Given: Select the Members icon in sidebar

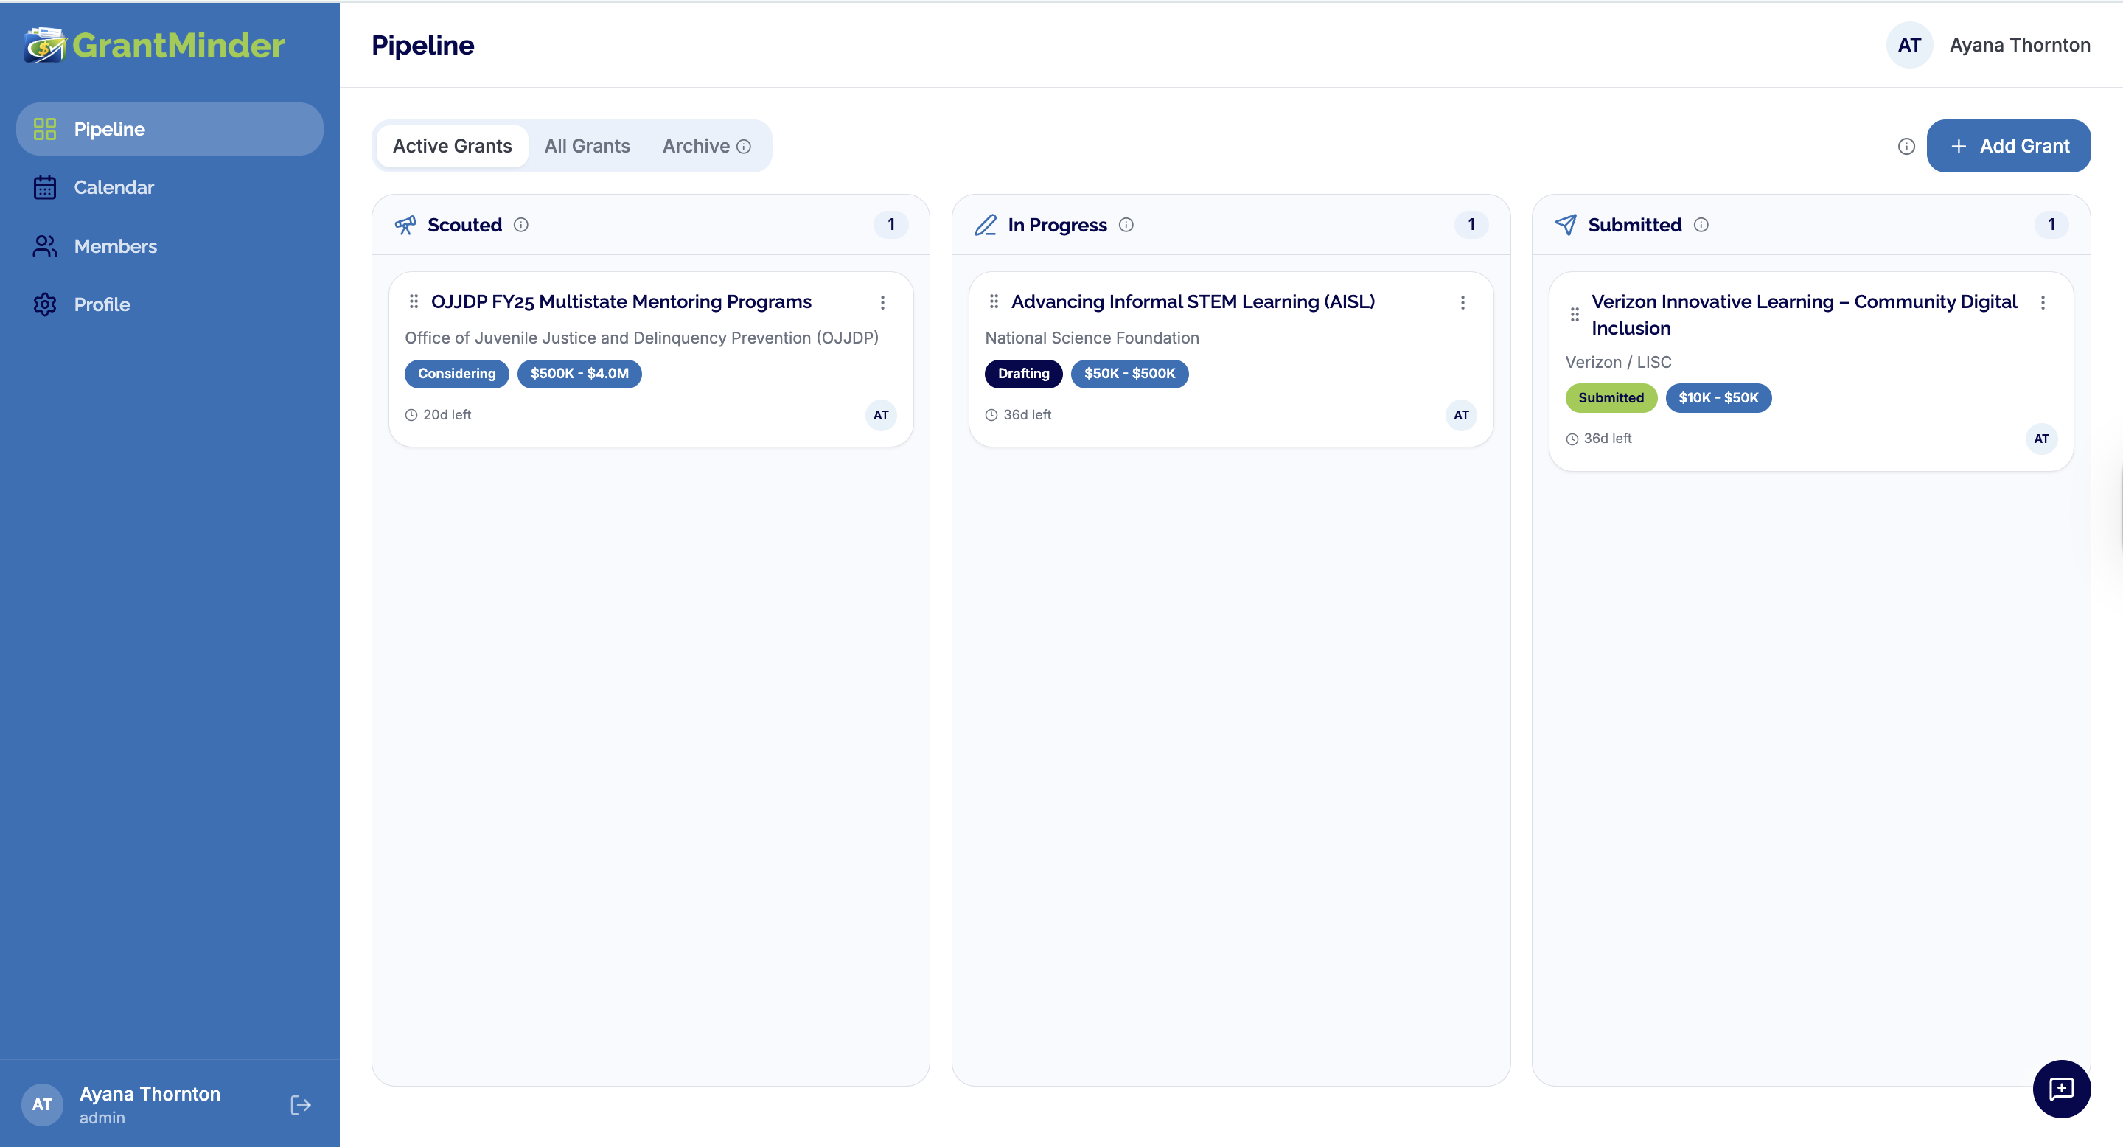Looking at the screenshot, I should coord(44,245).
